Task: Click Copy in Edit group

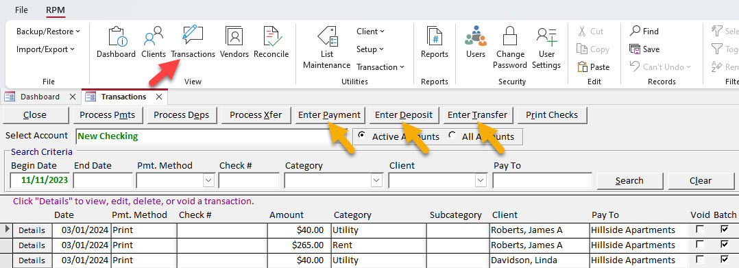Action: coord(593,49)
